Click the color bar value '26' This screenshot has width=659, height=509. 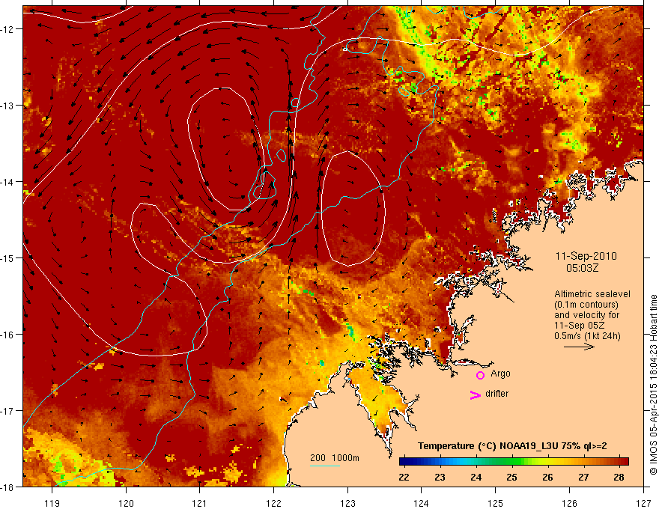pyautogui.click(x=547, y=477)
